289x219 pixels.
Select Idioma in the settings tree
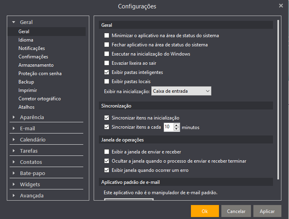(x=26, y=40)
